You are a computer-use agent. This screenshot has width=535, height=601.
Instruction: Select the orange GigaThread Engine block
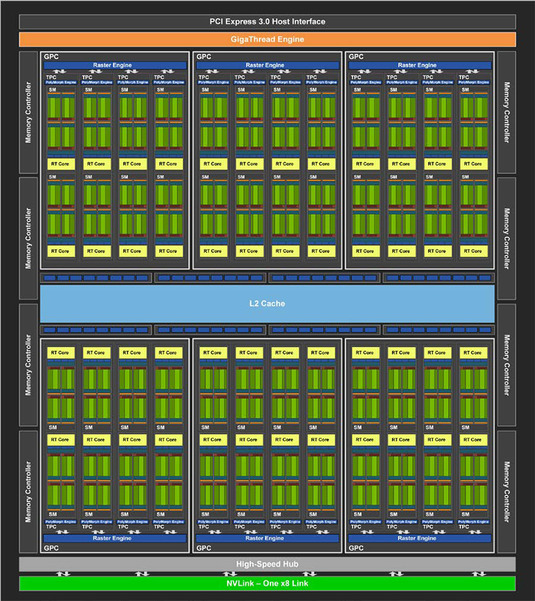267,39
